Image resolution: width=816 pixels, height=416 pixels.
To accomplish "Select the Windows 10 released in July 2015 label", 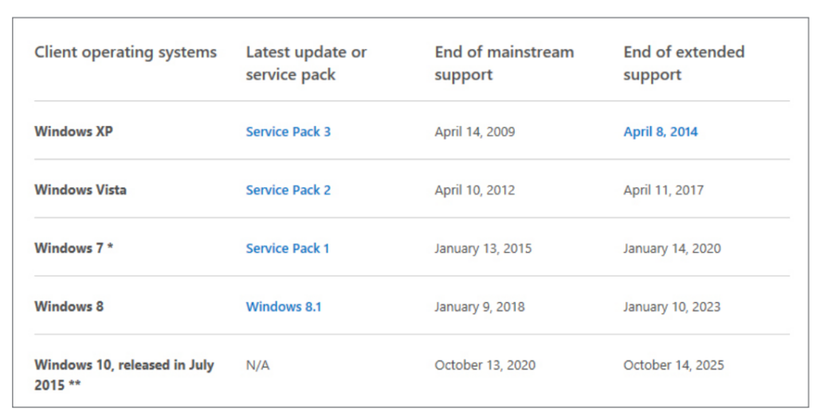I will point(124,375).
